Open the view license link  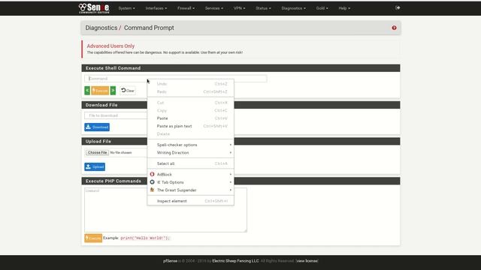pyautogui.click(x=307, y=261)
